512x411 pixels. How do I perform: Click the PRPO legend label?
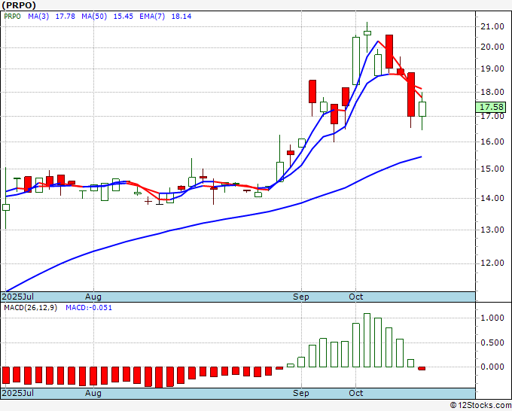(x=12, y=17)
